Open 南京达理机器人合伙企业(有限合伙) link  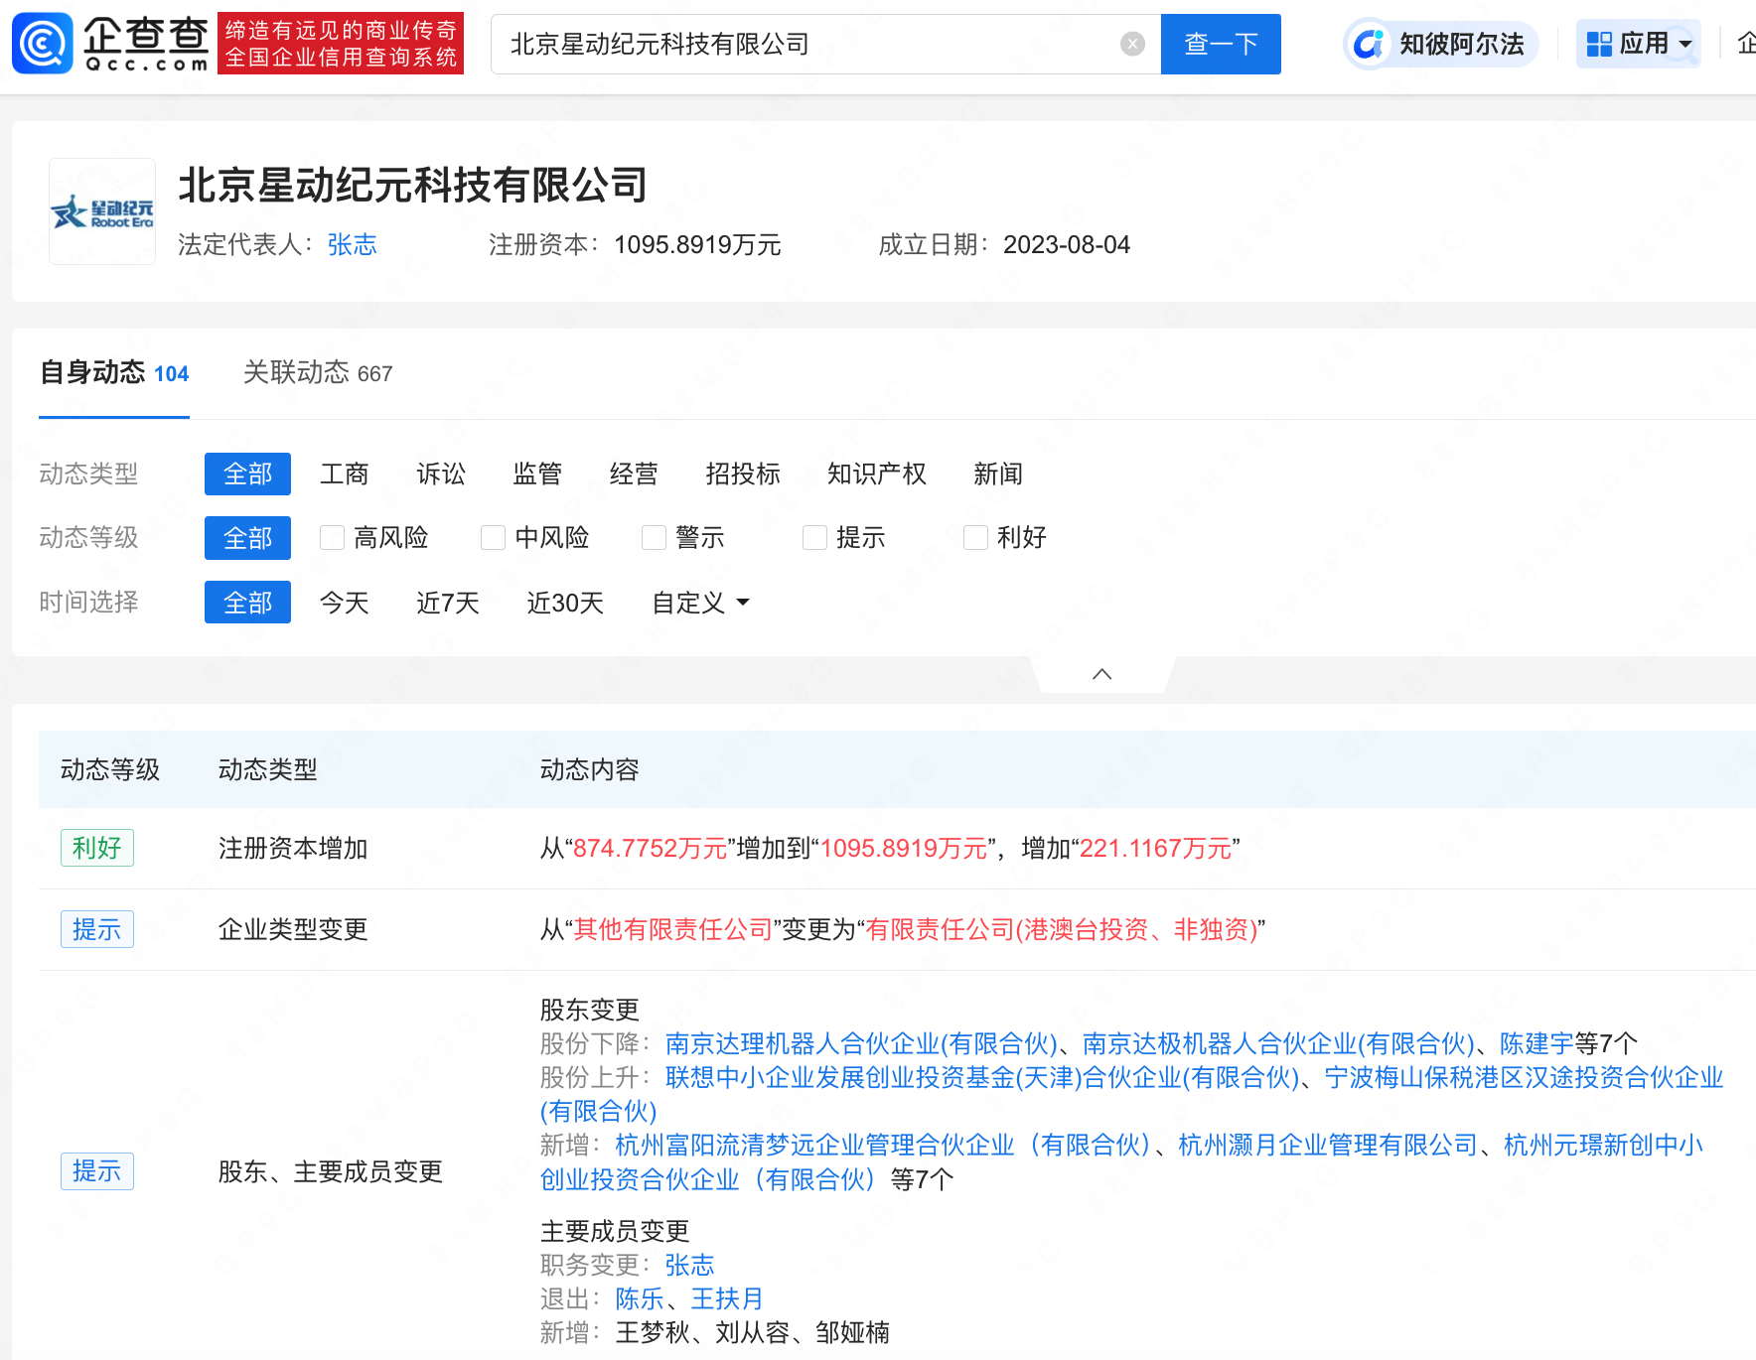pyautogui.click(x=861, y=1043)
